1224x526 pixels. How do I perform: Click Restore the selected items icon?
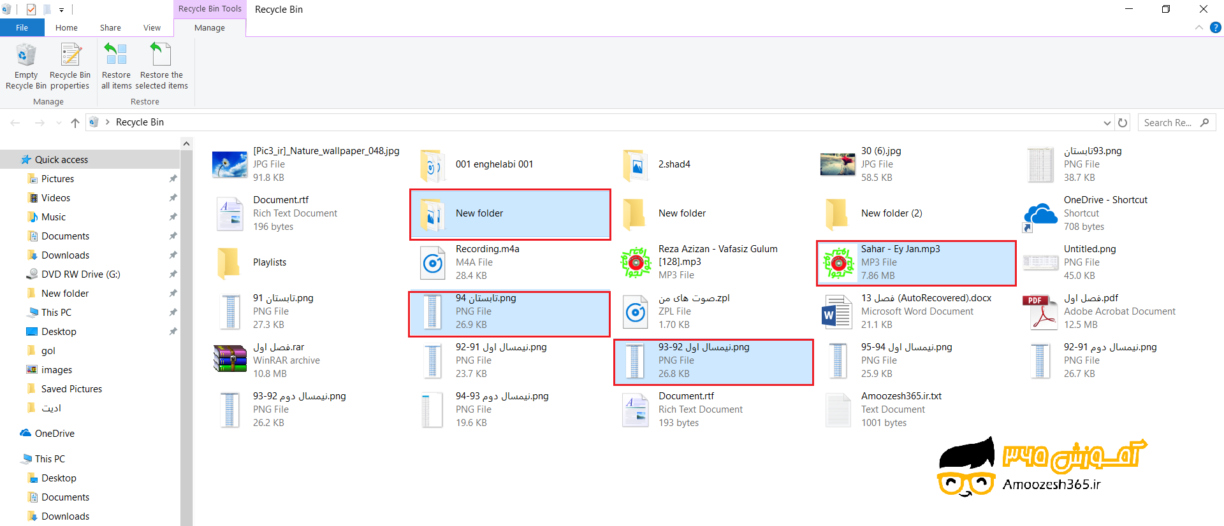(161, 55)
